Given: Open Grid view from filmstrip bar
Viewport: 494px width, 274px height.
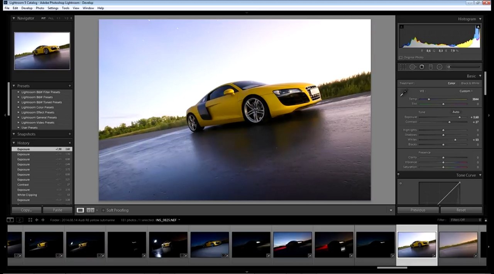Looking at the screenshot, I should (30, 220).
